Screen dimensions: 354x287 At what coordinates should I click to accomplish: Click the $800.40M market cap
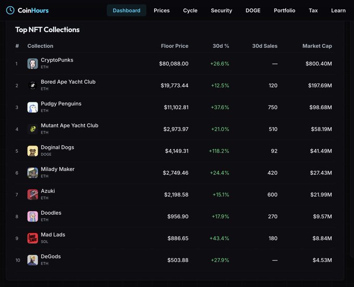pyautogui.click(x=319, y=64)
